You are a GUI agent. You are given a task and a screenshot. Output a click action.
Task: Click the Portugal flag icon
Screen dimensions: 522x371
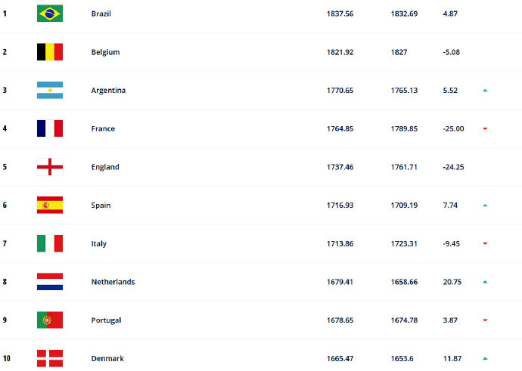tap(50, 320)
